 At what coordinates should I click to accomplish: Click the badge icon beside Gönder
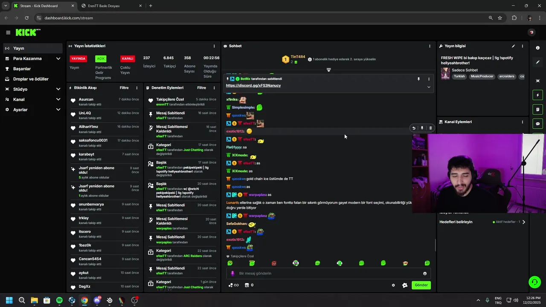(405, 285)
